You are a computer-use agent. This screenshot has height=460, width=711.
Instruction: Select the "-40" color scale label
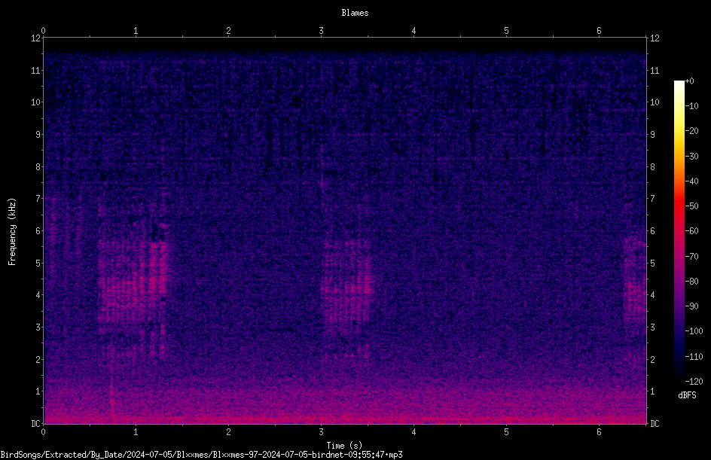tap(691, 181)
